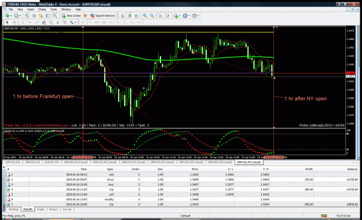Switch timeframe to M1

pyautogui.click(x=83, y=23)
